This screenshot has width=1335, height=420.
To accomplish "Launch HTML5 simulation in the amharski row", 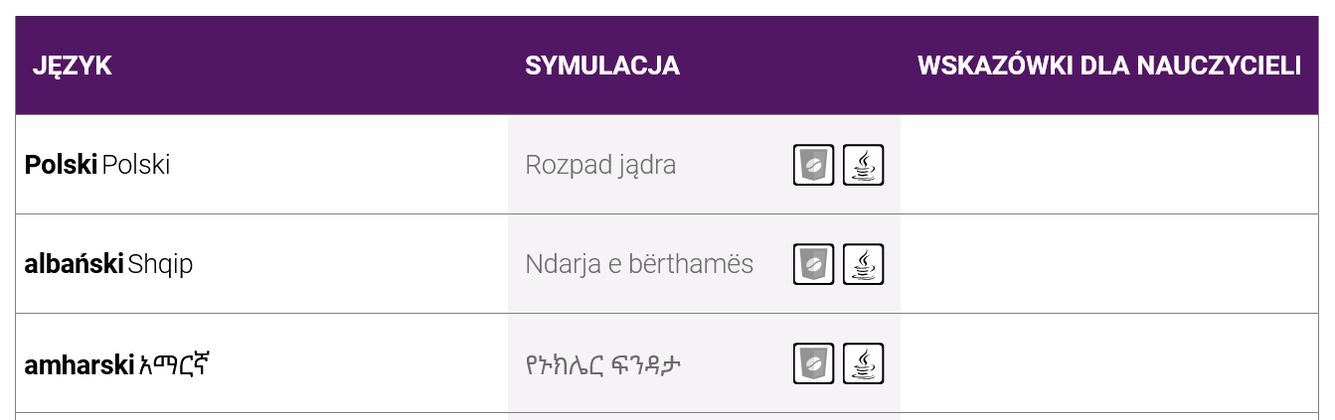I will coord(813,363).
